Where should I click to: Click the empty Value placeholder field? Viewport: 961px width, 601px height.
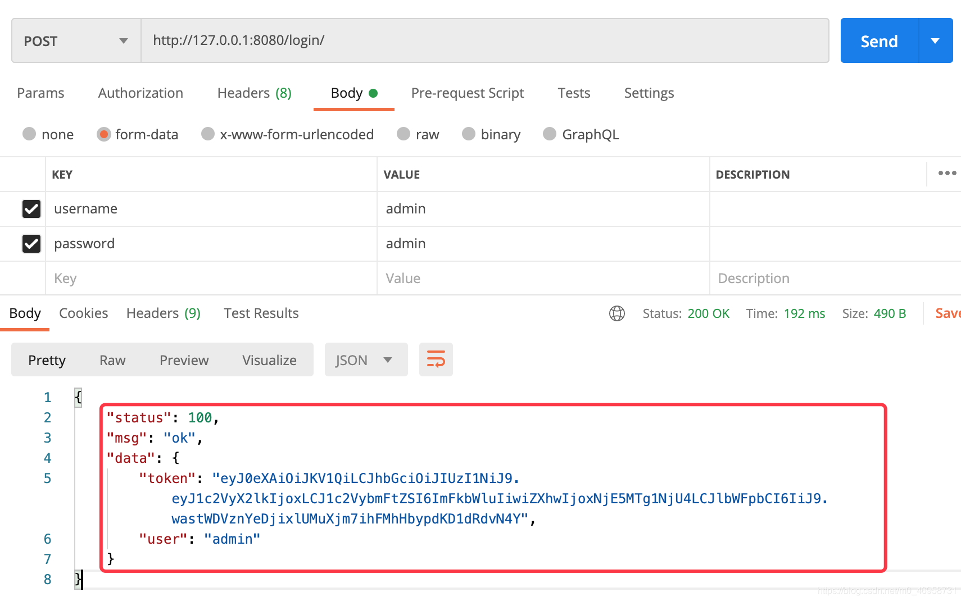pos(543,278)
